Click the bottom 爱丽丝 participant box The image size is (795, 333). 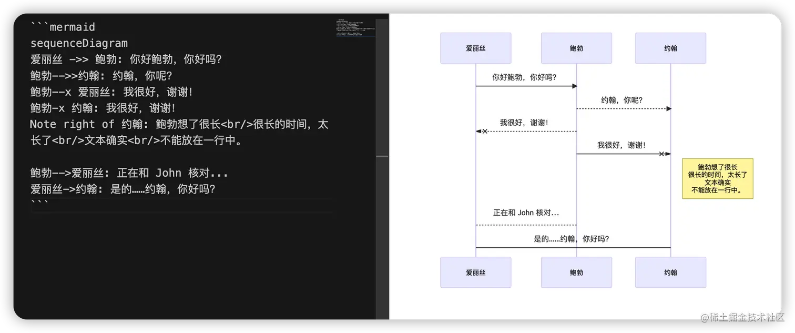coord(476,273)
